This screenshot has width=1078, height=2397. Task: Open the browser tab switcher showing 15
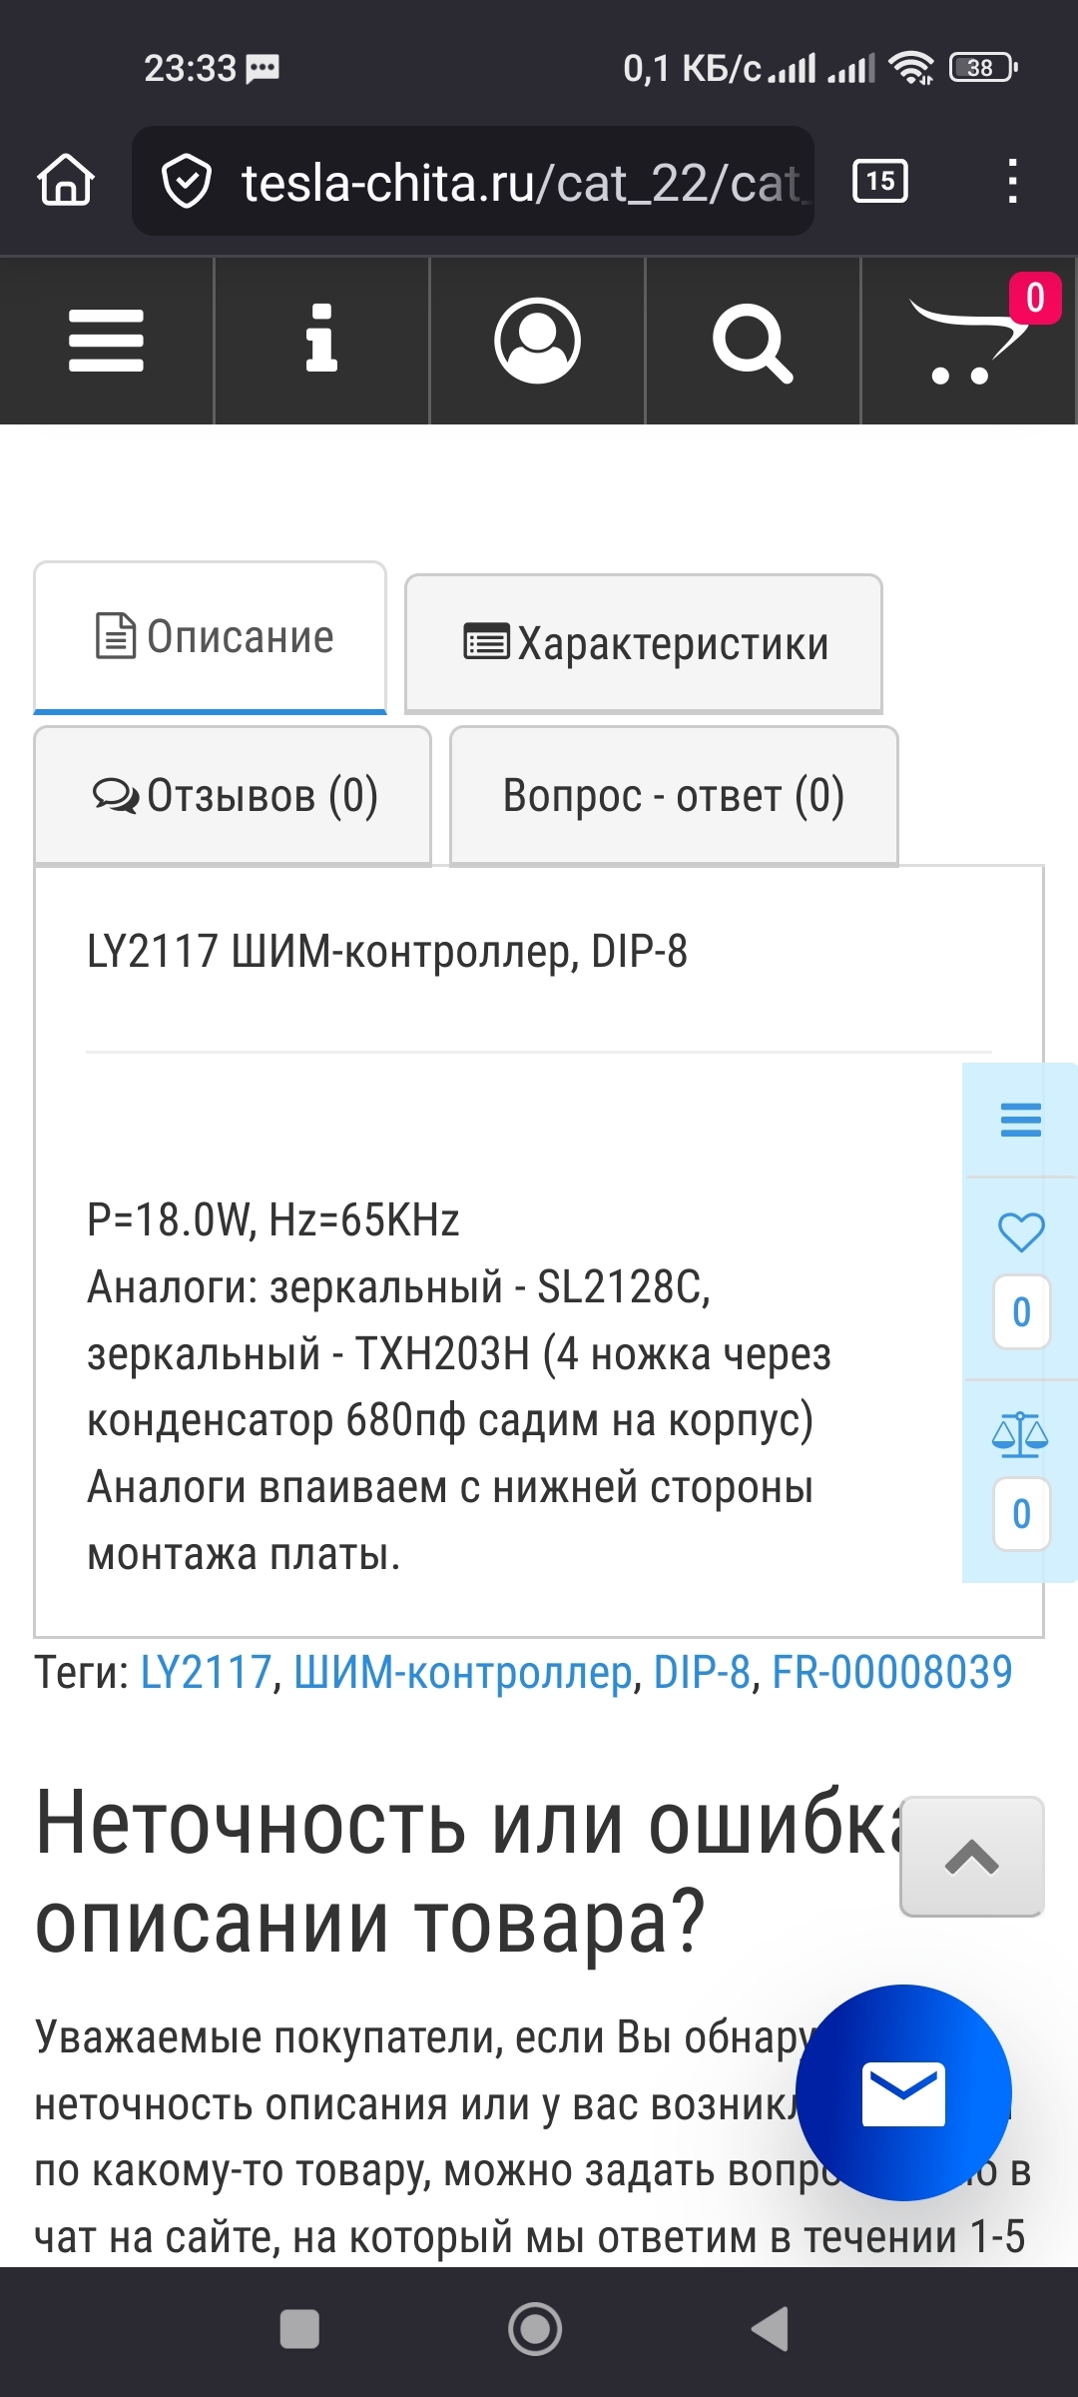(x=879, y=181)
